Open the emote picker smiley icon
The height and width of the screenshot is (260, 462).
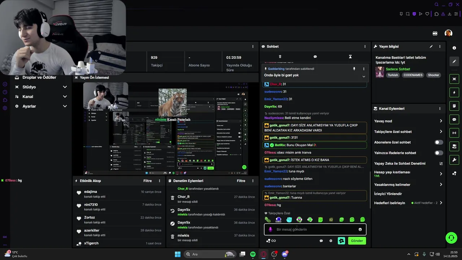pos(360,229)
